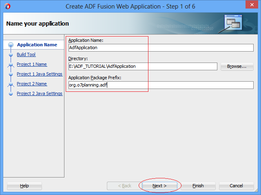Focus the Application Package Prefix field
The height and width of the screenshot is (195, 261).
point(161,85)
